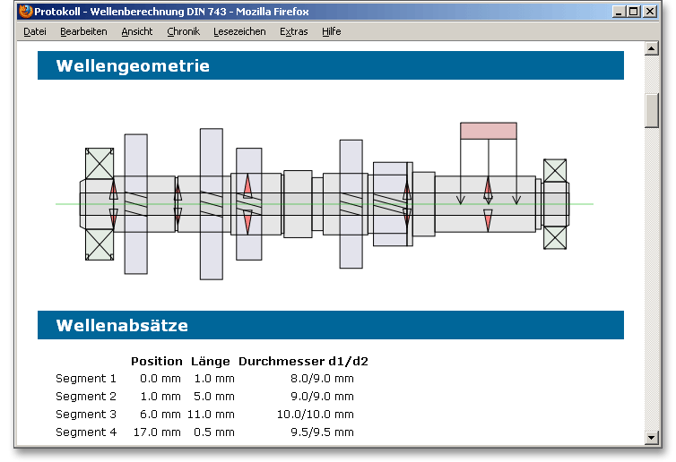Open the Chronik menu

[x=183, y=31]
